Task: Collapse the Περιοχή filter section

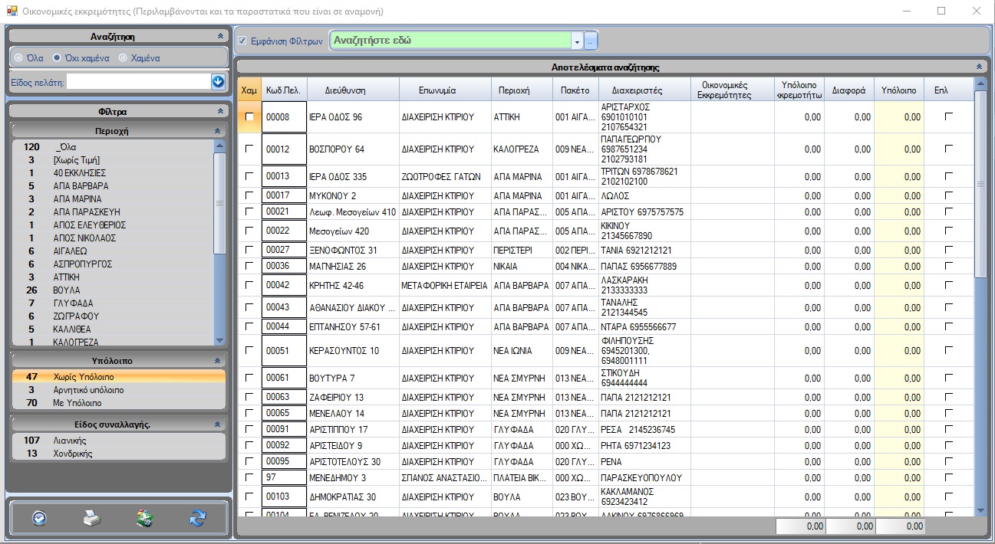Action: click(218, 131)
